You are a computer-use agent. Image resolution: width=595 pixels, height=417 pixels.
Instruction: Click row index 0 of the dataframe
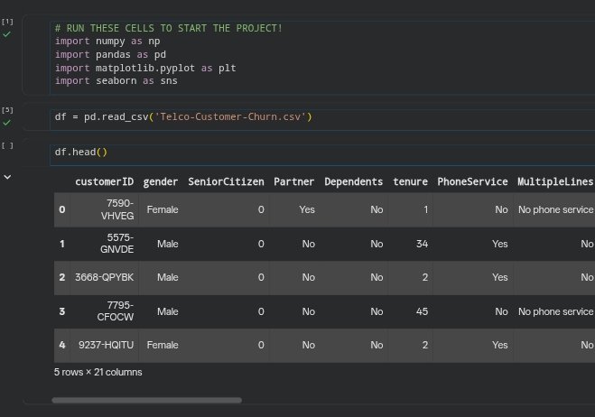pyautogui.click(x=62, y=209)
